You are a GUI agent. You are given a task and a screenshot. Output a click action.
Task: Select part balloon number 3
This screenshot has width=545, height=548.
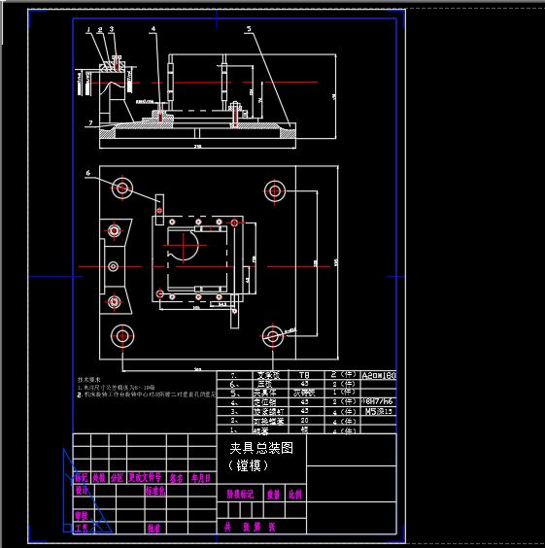pyautogui.click(x=112, y=29)
